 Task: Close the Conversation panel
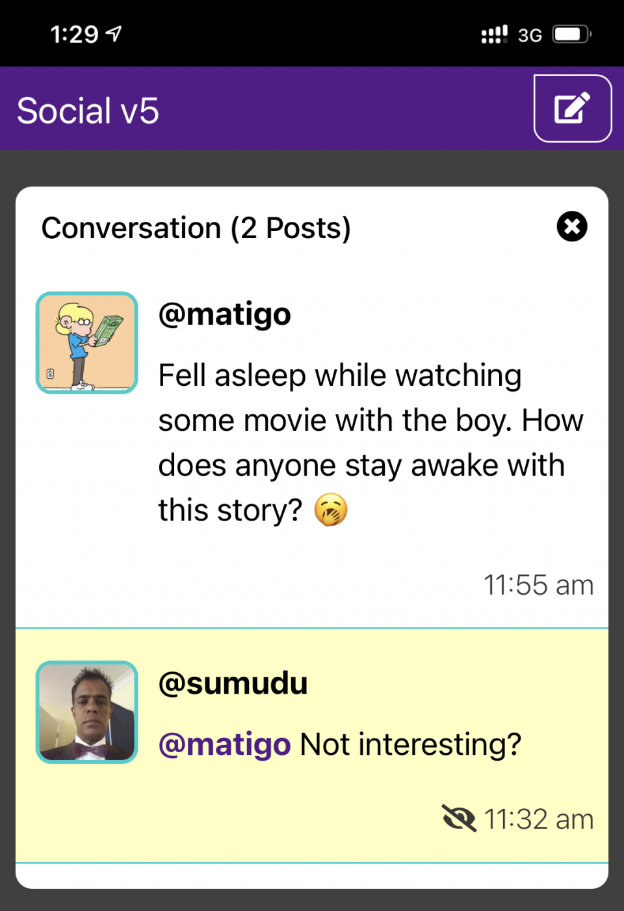click(x=572, y=226)
